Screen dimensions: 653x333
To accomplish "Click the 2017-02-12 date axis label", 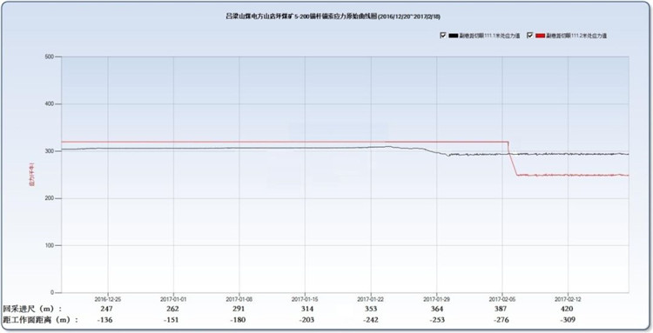I will coord(568,298).
